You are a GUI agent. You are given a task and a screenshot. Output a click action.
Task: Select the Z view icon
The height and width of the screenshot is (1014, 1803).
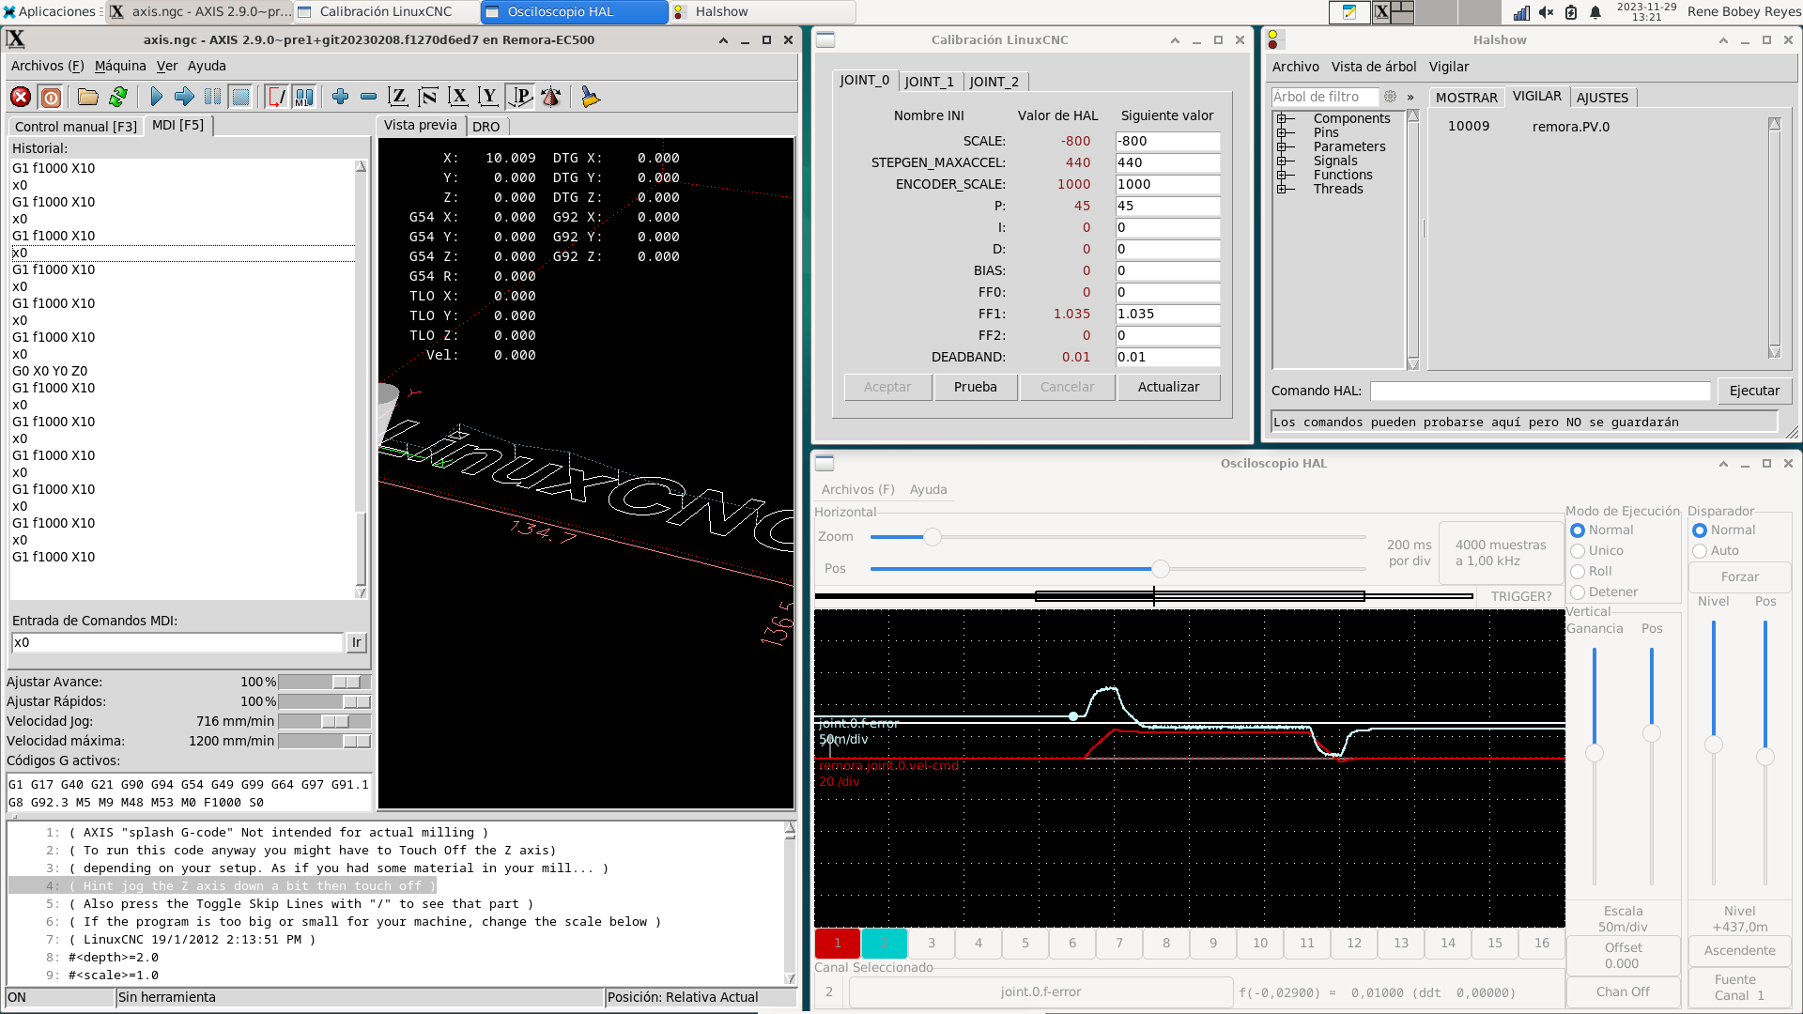pos(398,97)
